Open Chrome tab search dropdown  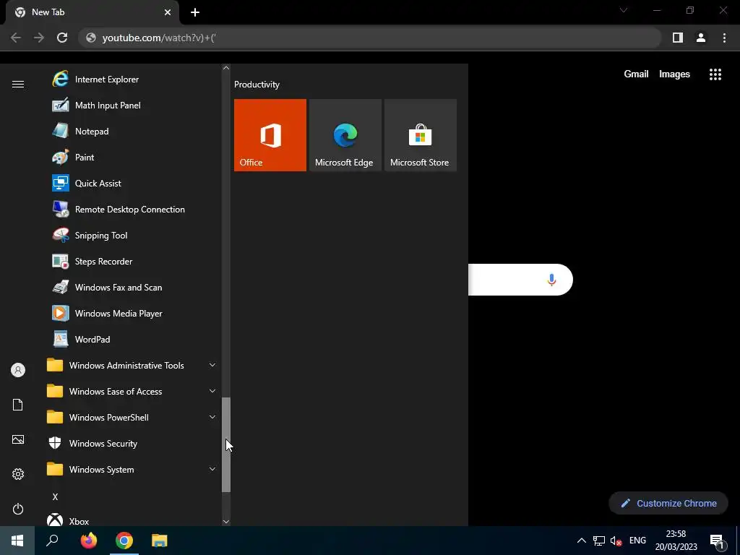(624, 10)
